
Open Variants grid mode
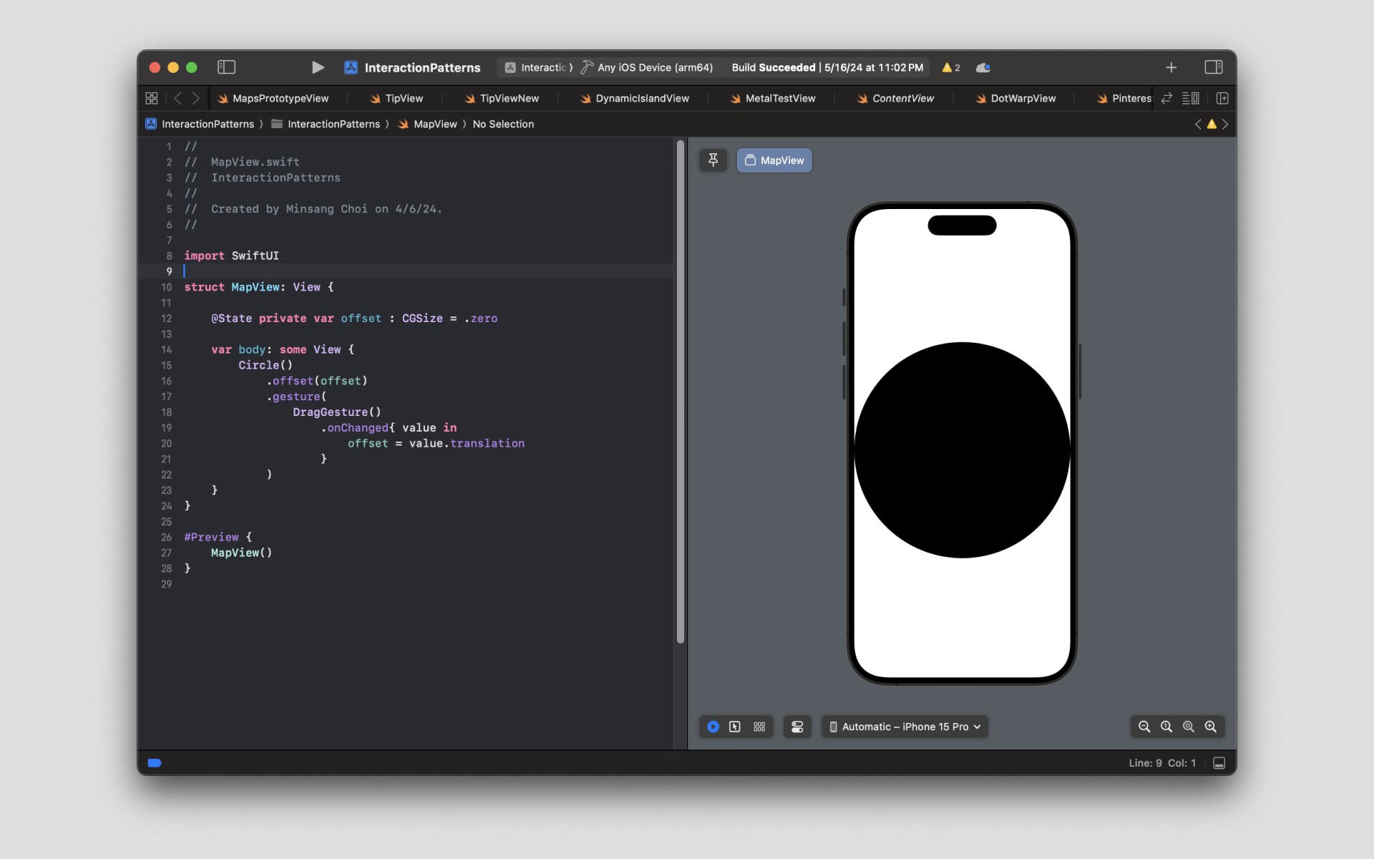coord(759,727)
